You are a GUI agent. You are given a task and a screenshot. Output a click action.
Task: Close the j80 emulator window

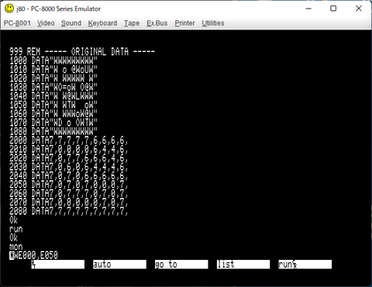tap(359, 9)
